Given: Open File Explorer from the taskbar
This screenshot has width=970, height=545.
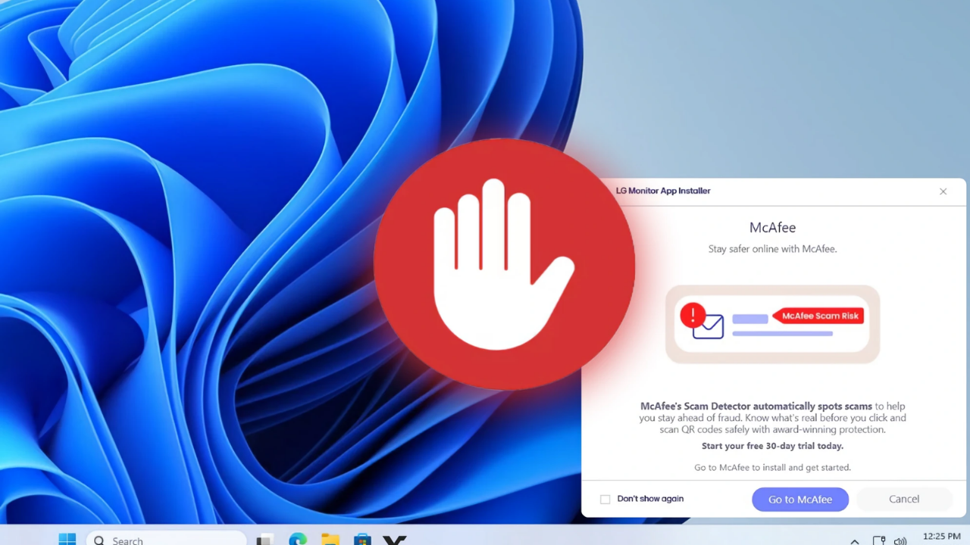Looking at the screenshot, I should click(330, 540).
